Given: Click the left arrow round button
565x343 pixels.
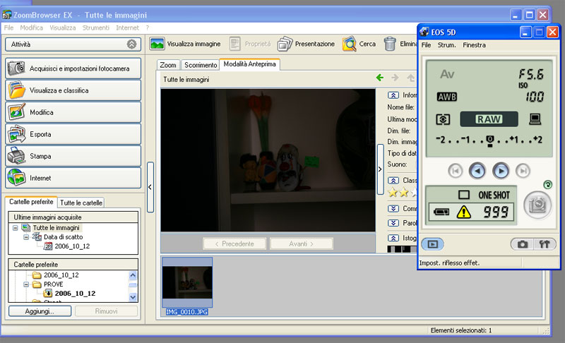Looking at the screenshot, I should [477, 171].
